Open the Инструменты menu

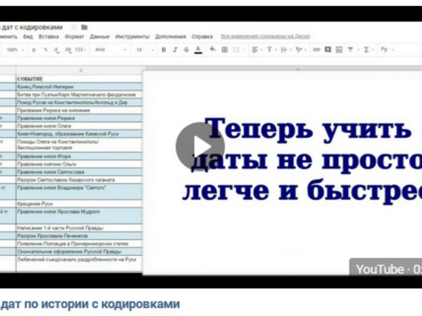132,37
